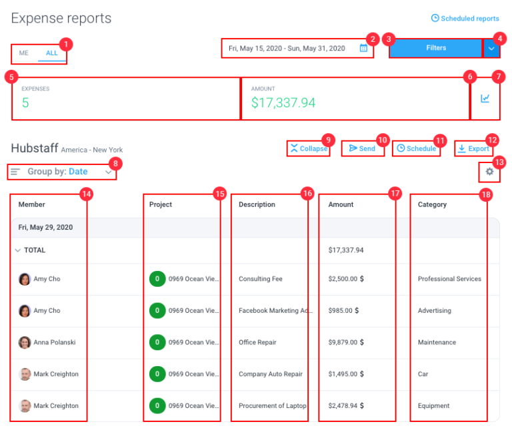Open the Group by: Date dropdown

(62, 172)
